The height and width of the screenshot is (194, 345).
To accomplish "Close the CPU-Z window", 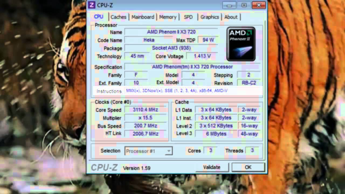I will [x=259, y=5].
